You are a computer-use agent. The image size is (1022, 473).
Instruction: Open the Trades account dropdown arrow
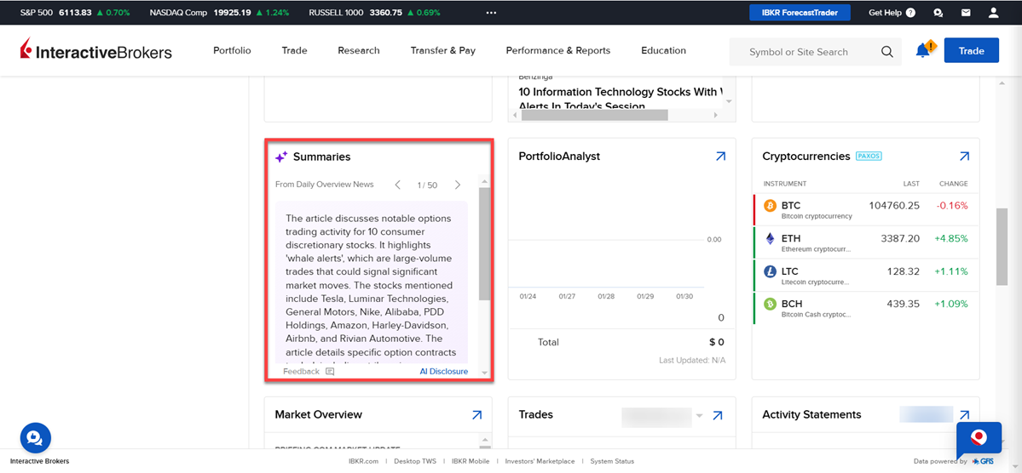click(x=699, y=416)
